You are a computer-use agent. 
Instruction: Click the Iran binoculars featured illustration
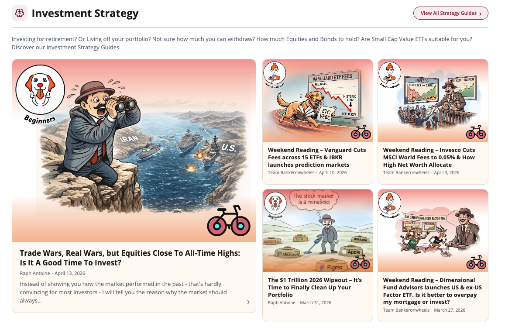pos(134,151)
